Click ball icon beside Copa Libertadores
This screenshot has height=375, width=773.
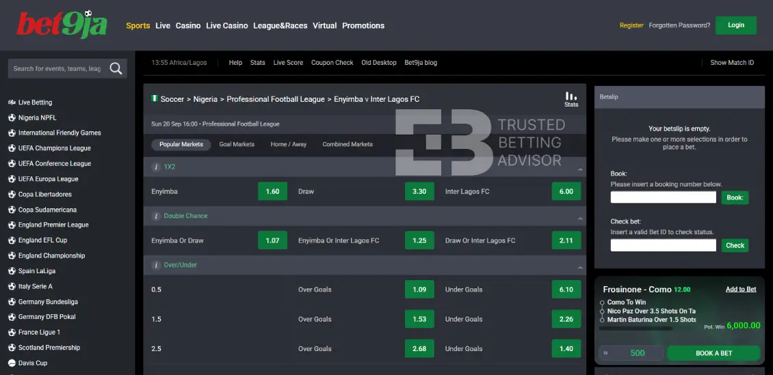click(12, 195)
